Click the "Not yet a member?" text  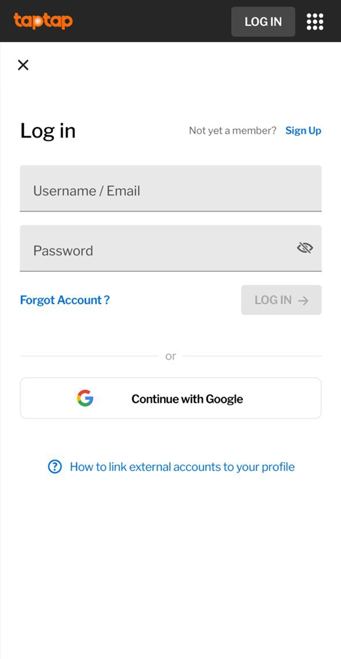pos(232,131)
